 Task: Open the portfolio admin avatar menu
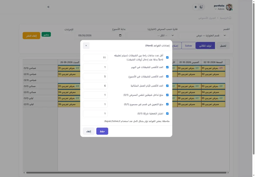(x=229, y=7)
